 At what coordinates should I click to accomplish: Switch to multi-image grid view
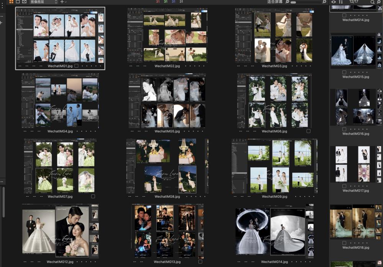[x=11, y=2]
